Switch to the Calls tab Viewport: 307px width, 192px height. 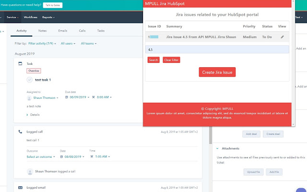(x=82, y=31)
